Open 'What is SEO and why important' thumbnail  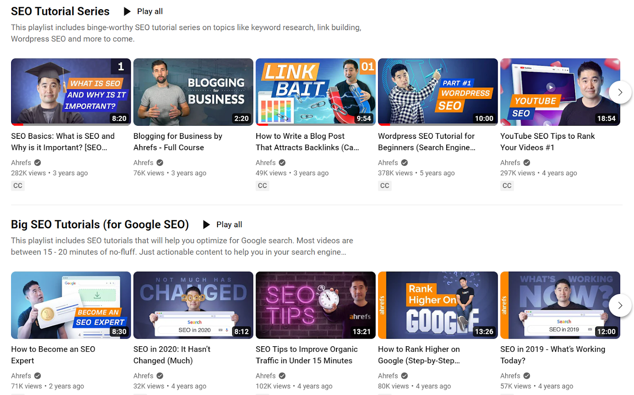tap(71, 92)
